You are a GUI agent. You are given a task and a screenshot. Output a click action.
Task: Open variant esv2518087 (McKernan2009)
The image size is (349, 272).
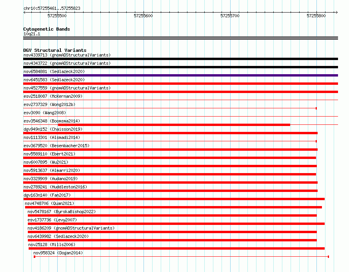[53, 96]
